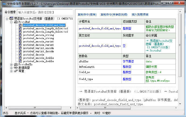Select the 数据类型 tree label
This screenshot has height=117, width=186.
[24, 68]
